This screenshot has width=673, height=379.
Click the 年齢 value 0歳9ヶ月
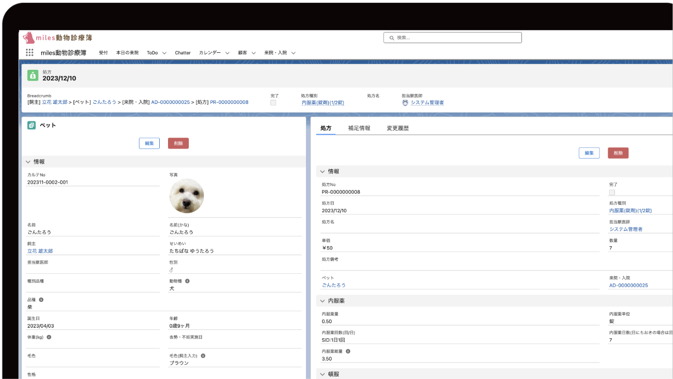[180, 326]
